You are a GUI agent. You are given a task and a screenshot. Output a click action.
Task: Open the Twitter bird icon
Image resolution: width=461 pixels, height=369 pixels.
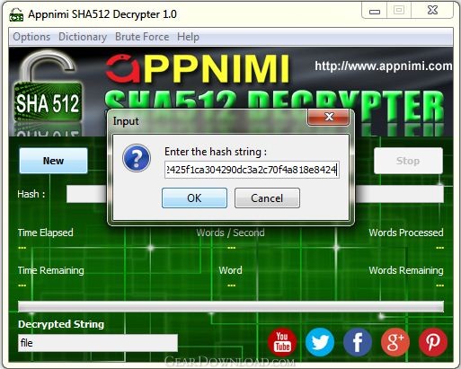pyautogui.click(x=320, y=342)
